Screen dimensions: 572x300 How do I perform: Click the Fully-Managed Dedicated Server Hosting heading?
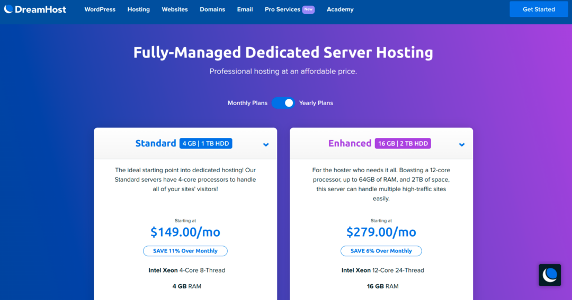pos(283,52)
